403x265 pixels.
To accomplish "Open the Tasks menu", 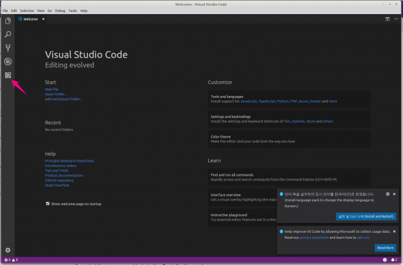I will (x=73, y=11).
